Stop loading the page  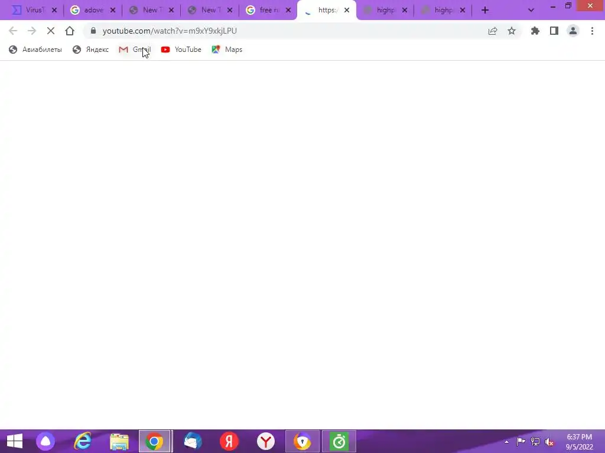pyautogui.click(x=51, y=31)
